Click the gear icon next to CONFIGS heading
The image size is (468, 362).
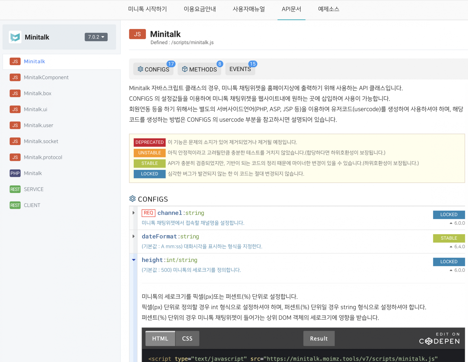pos(133,199)
